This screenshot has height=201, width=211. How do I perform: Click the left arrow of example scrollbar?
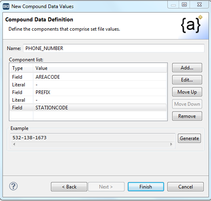(x=14, y=144)
